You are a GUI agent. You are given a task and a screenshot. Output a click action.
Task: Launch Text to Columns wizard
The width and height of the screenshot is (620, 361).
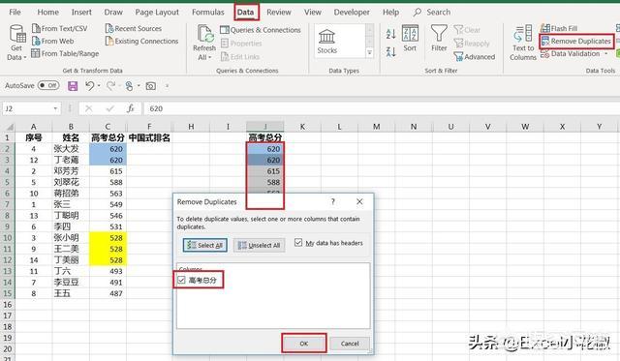523,43
